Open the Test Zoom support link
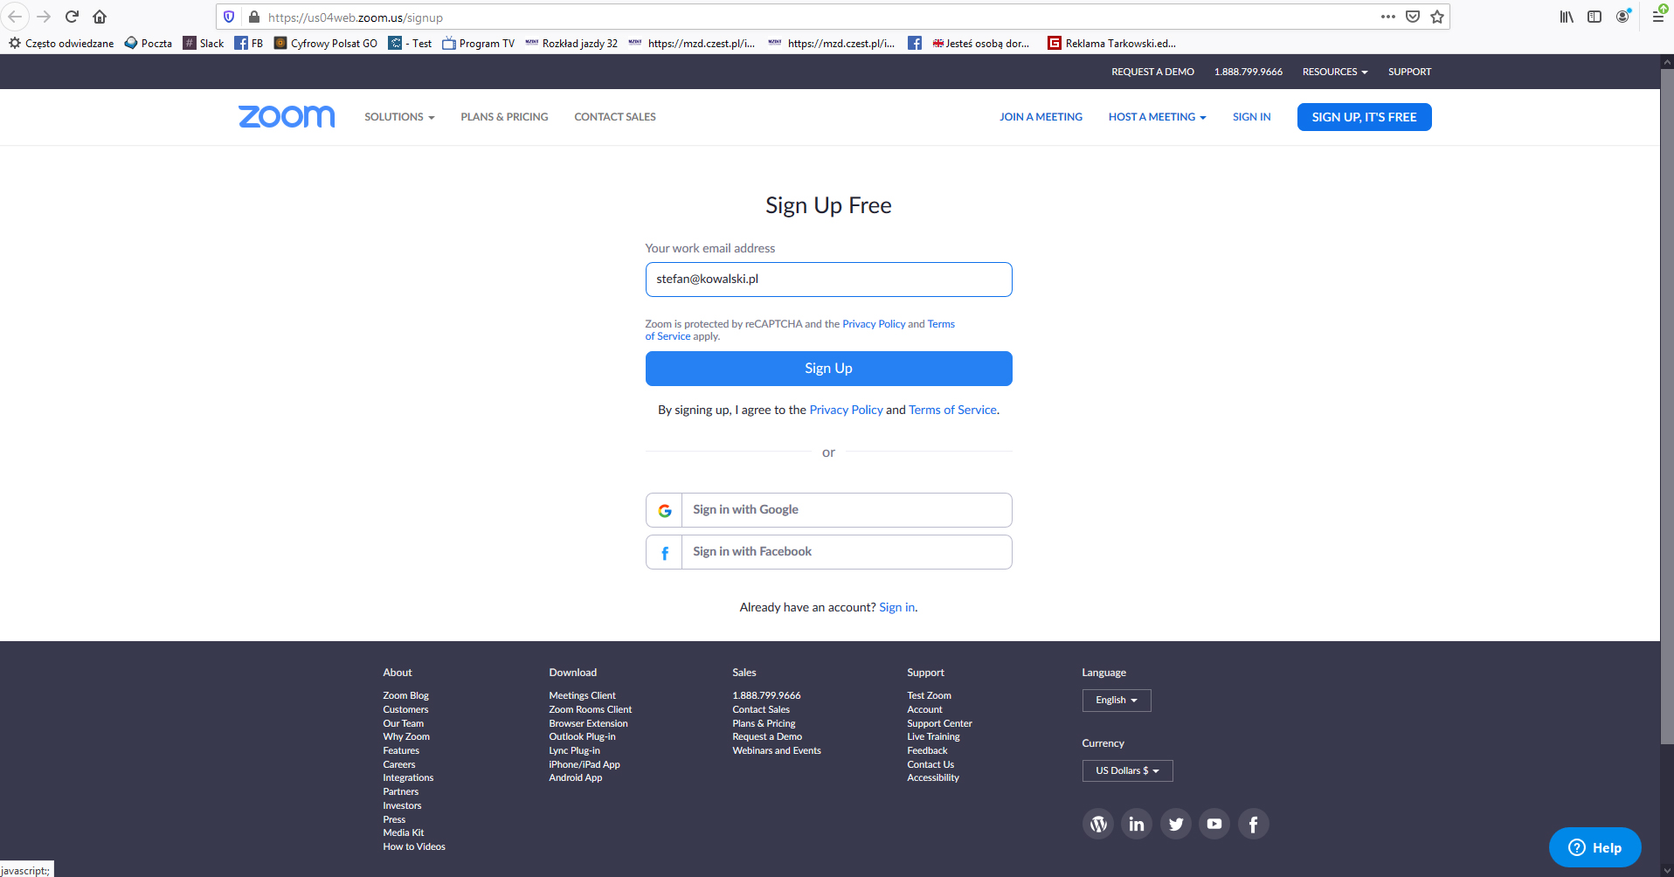 click(929, 696)
